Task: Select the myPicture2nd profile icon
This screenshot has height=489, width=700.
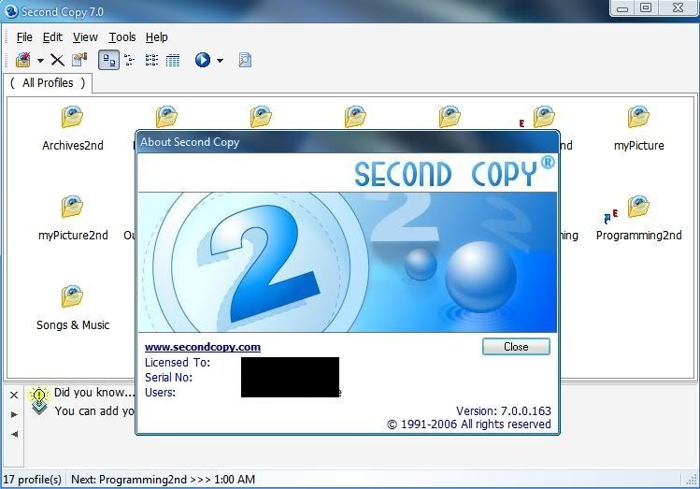Action: [72, 207]
